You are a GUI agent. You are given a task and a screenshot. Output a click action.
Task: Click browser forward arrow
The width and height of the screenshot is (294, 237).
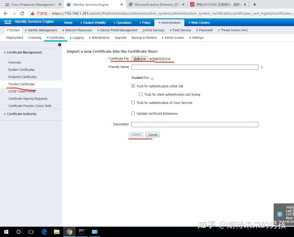coord(14,13)
